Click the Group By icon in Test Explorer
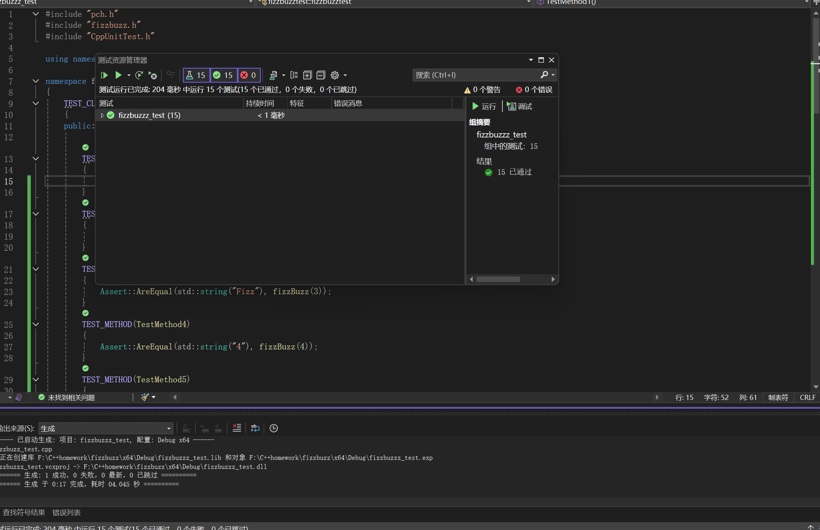Image resolution: width=820 pixels, height=530 pixels. click(294, 75)
